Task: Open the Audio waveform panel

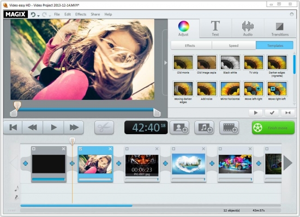Action: click(x=248, y=28)
